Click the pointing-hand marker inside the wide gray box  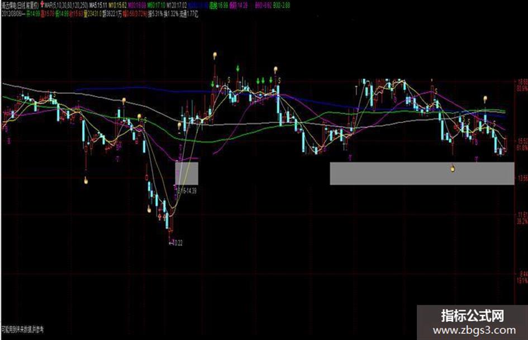pos(452,168)
